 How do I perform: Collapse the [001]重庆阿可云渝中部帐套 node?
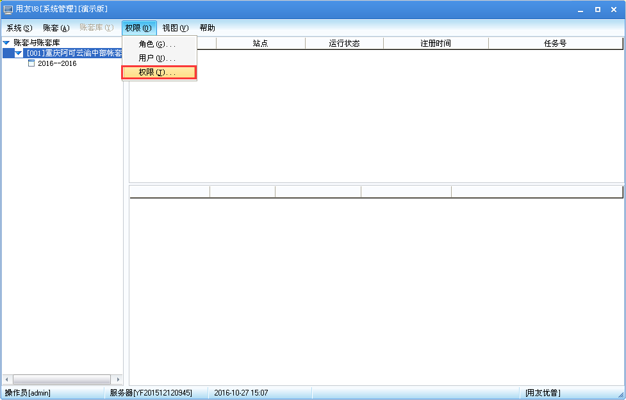(17, 53)
